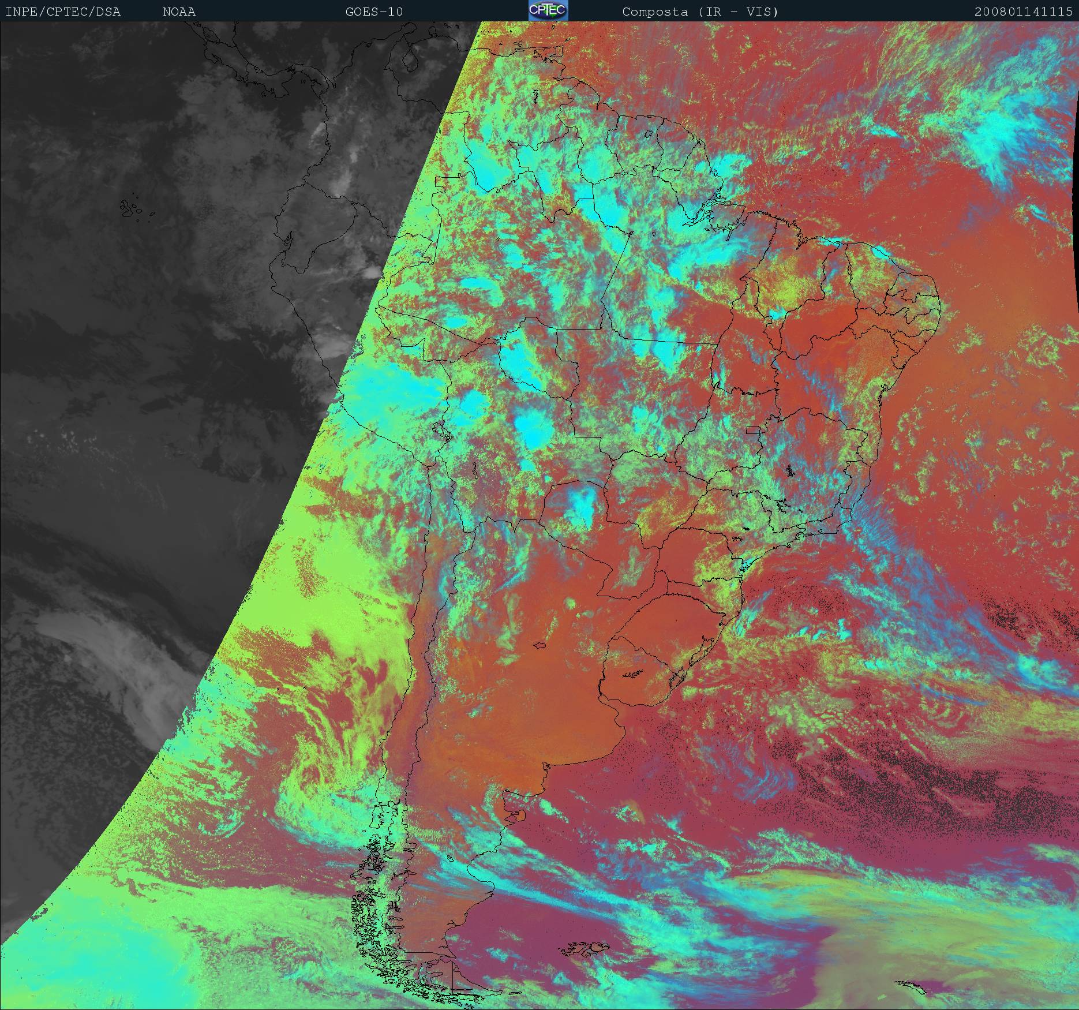Click the NOAA label in the header
Image resolution: width=1079 pixels, height=1010 pixels.
179,12
